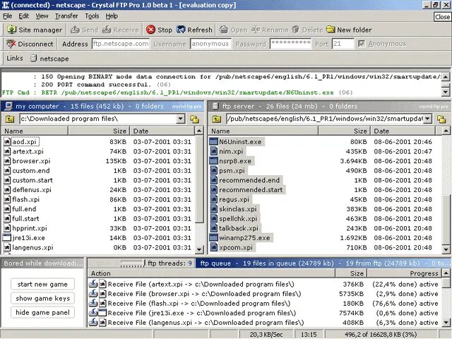Image resolution: width=452 pixels, height=339 pixels.
Task: Sort local files by Name column
Action: click(35, 131)
